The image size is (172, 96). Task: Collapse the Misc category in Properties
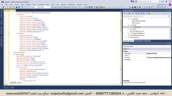coord(124,51)
